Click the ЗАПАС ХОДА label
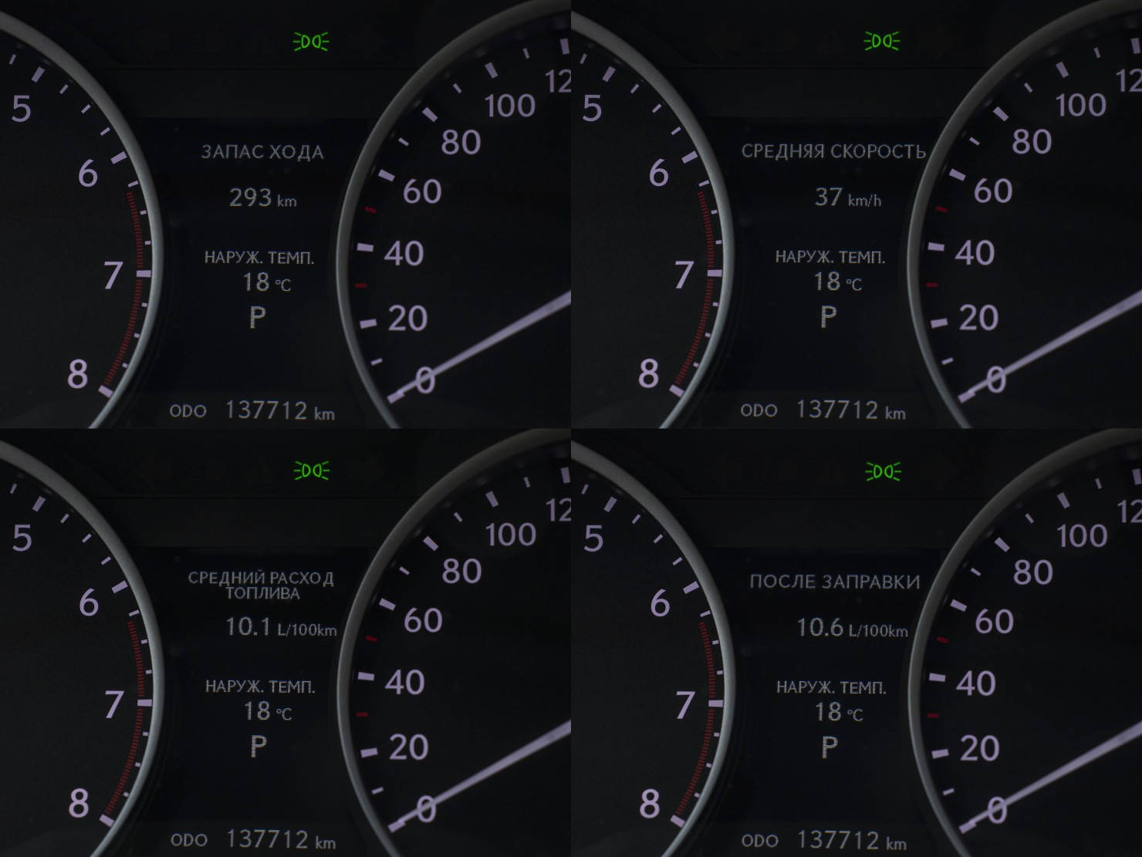Viewport: 1142px width, 857px height. coord(262,152)
